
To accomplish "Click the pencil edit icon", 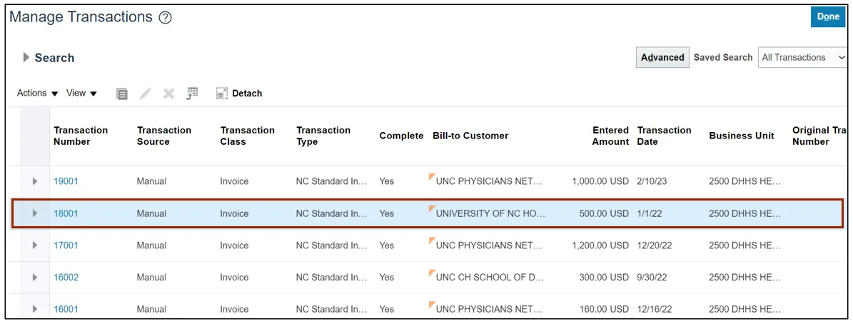I will [x=146, y=93].
